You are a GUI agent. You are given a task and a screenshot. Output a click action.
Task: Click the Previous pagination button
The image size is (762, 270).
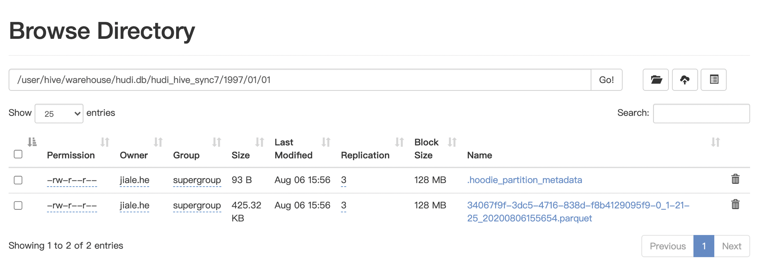[668, 246]
